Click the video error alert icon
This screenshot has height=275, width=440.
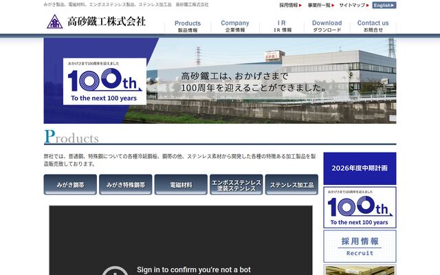pos(115,272)
